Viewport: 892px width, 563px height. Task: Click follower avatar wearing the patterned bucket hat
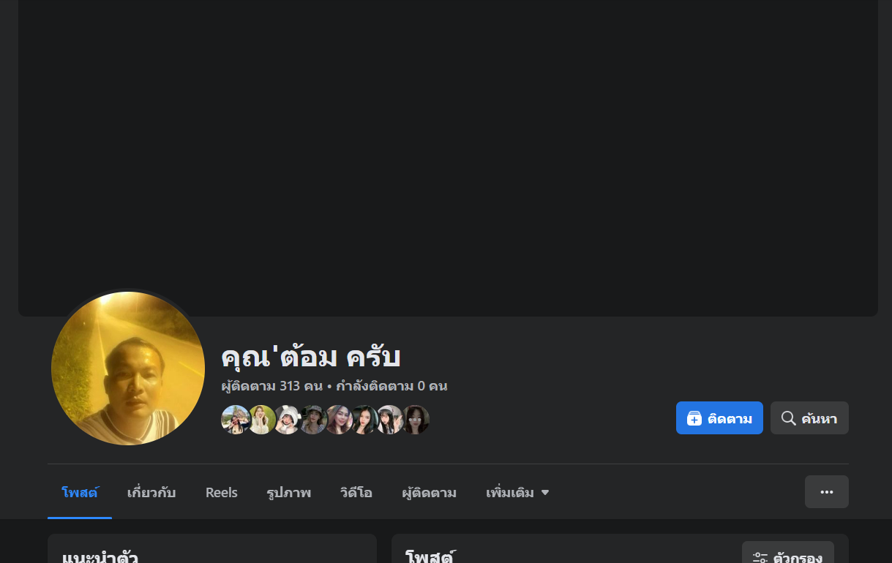pyautogui.click(x=313, y=420)
